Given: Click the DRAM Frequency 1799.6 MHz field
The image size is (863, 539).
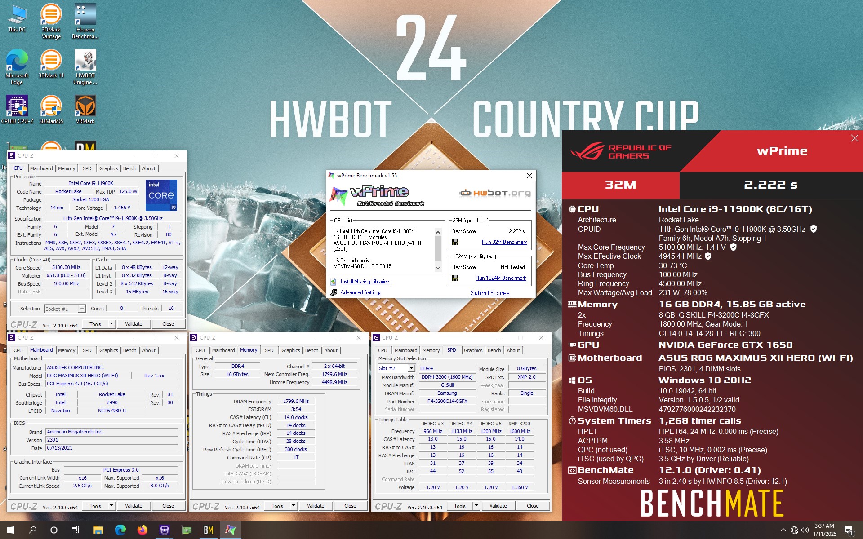Looking at the screenshot, I should pos(296,401).
